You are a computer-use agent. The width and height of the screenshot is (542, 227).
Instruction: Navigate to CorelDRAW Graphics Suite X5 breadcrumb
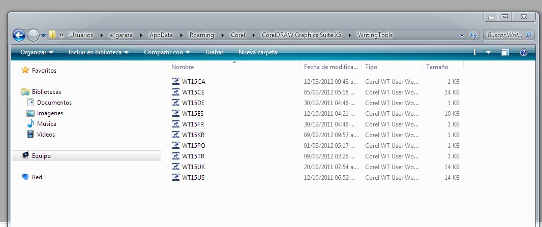pos(302,35)
